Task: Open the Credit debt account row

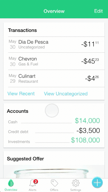Action: point(54,131)
